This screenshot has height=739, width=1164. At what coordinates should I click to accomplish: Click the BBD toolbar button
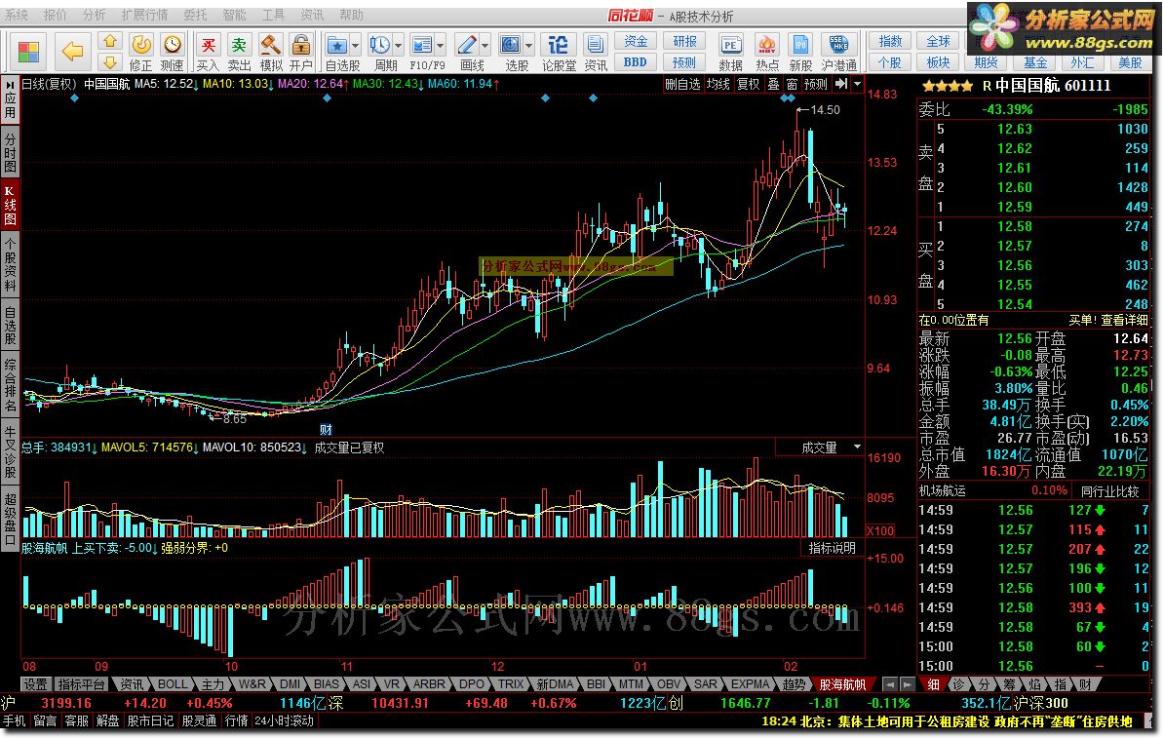(x=636, y=62)
